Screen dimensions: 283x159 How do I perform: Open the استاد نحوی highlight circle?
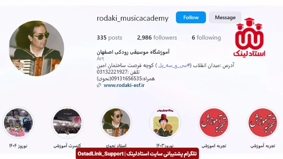(x=116, y=123)
